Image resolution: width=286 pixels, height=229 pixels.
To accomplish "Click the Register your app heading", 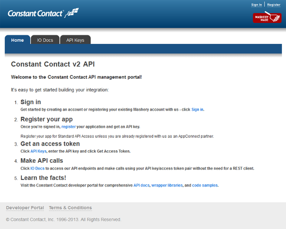I will [47, 119].
